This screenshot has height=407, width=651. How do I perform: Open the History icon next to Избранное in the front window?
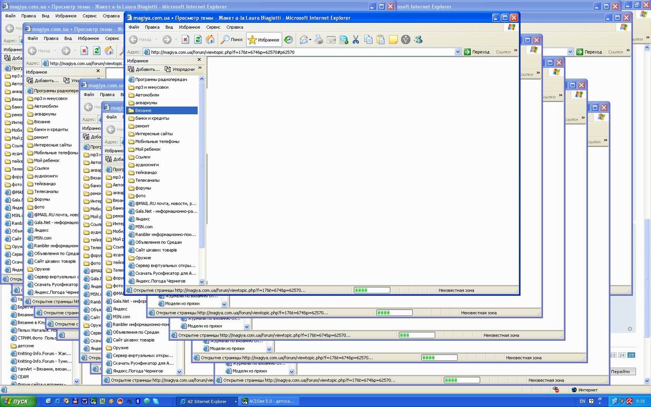[x=288, y=40]
